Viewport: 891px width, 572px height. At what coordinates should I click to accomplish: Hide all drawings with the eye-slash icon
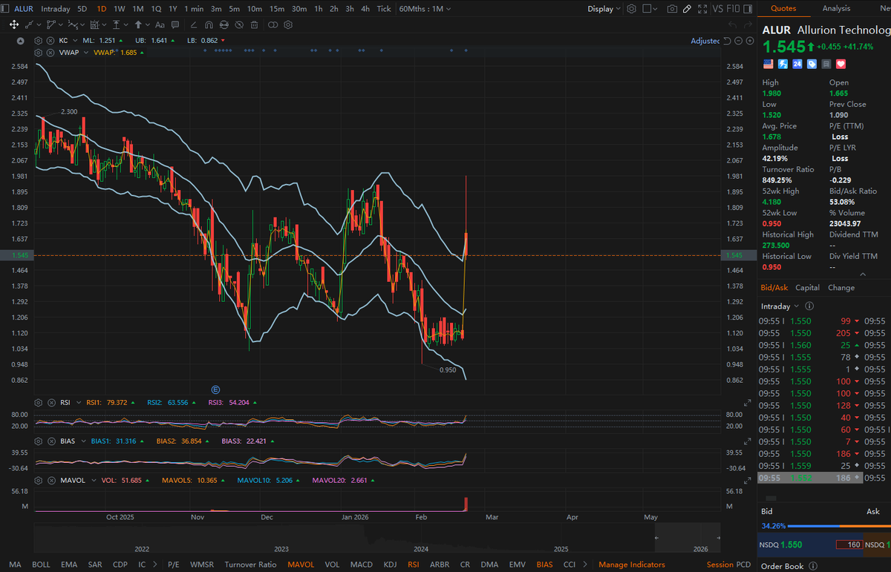pos(239,24)
